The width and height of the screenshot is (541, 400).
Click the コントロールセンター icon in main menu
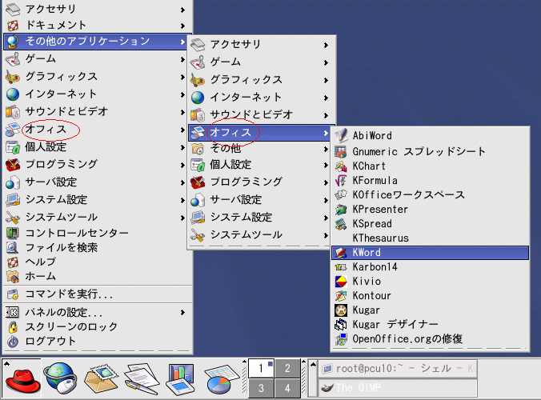(13, 233)
